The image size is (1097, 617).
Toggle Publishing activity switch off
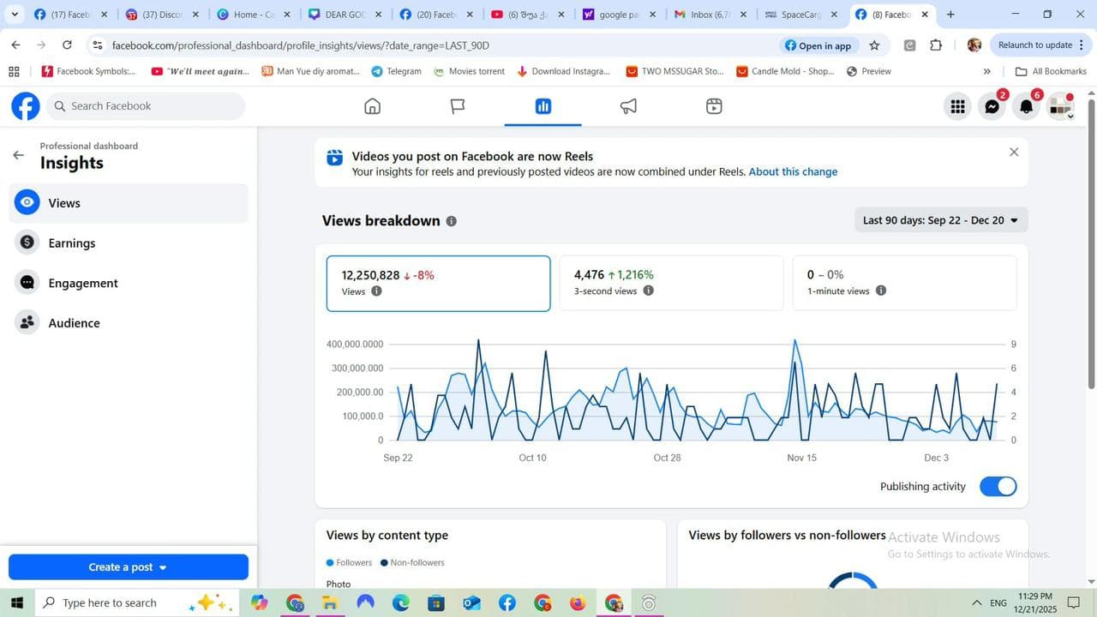[x=998, y=487]
